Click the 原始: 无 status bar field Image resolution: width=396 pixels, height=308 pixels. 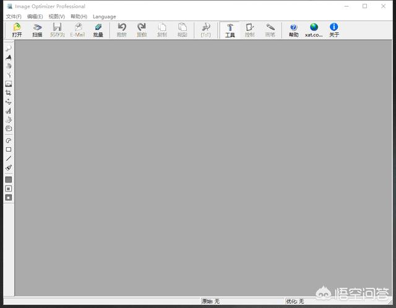[243, 301]
